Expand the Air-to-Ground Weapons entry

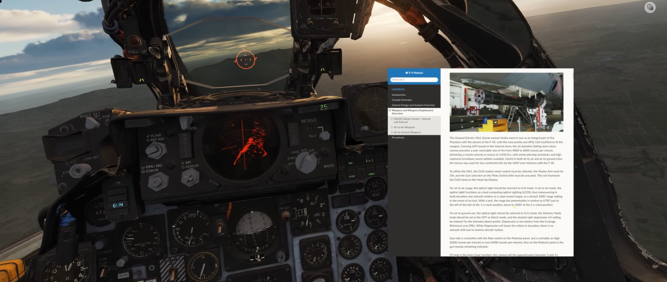392,132
